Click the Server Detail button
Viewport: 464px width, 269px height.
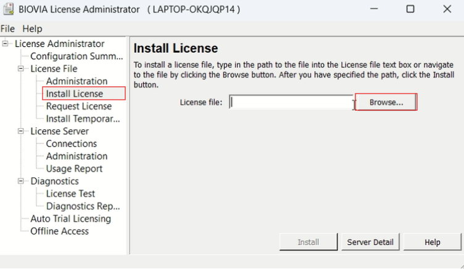370,242
